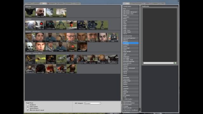Spawn the Antlion Guard NPC
The height and width of the screenshot is (114, 203).
coord(51,59)
